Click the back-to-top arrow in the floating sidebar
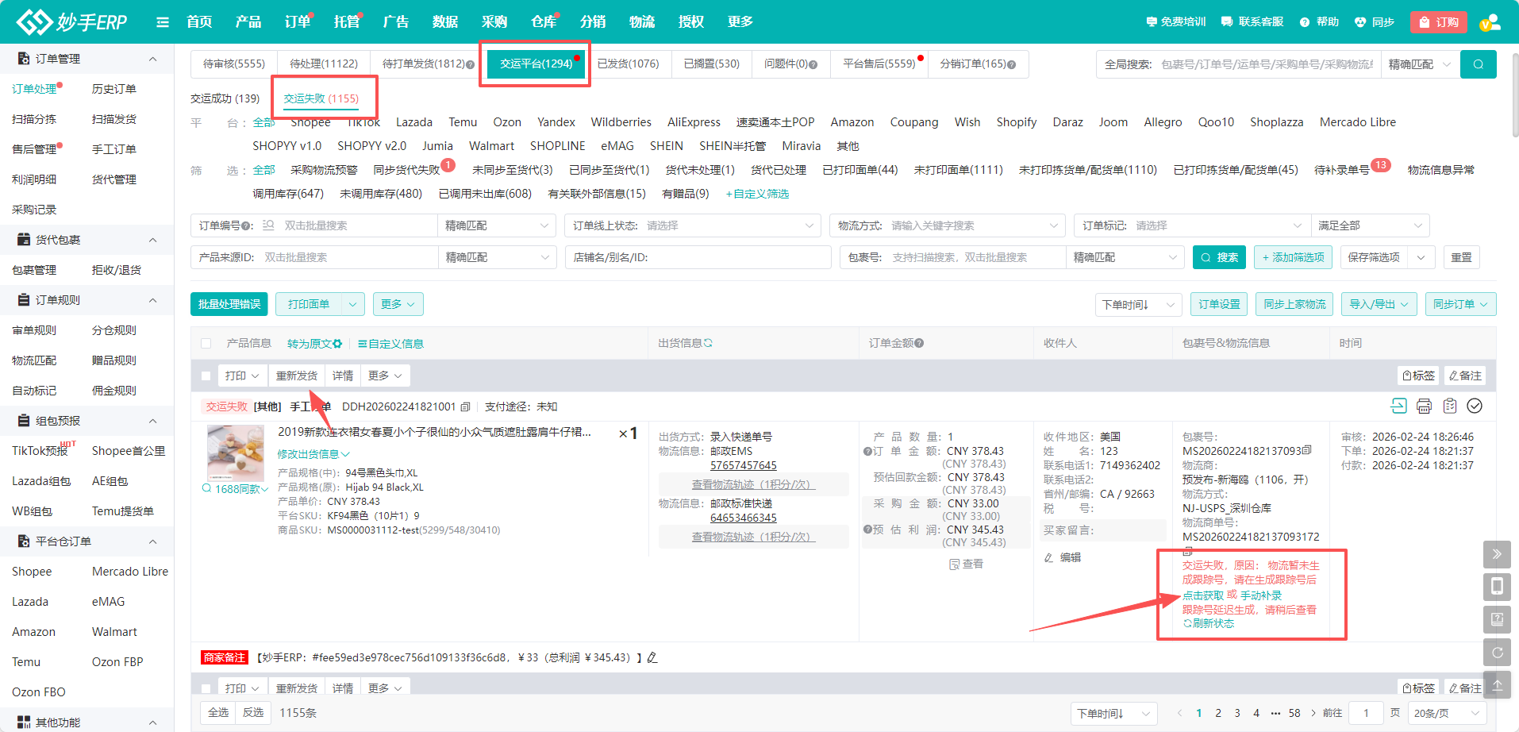Screen dimensions: 1519x732 pyautogui.click(x=1497, y=685)
